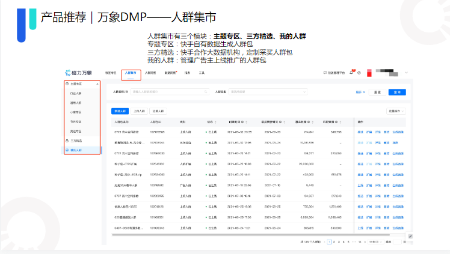Go to the previous page with the left arrow
This screenshot has height=254, width=450.
click(x=325, y=242)
